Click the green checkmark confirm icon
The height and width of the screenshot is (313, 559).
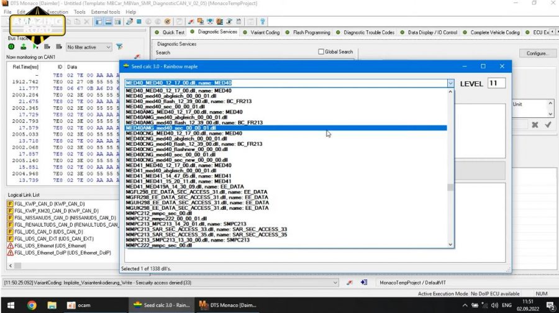(x=548, y=125)
